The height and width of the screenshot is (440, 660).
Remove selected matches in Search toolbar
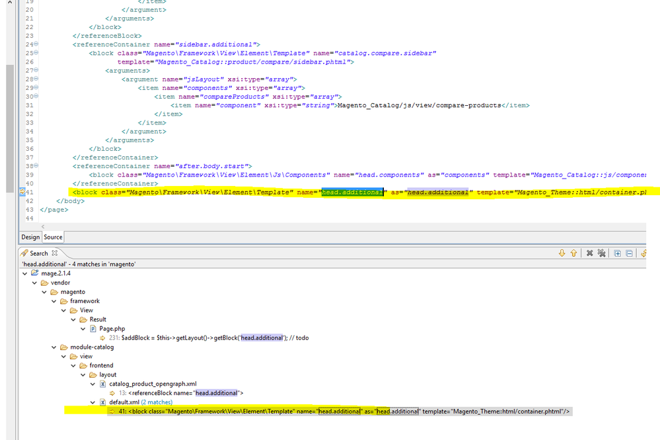tap(589, 253)
